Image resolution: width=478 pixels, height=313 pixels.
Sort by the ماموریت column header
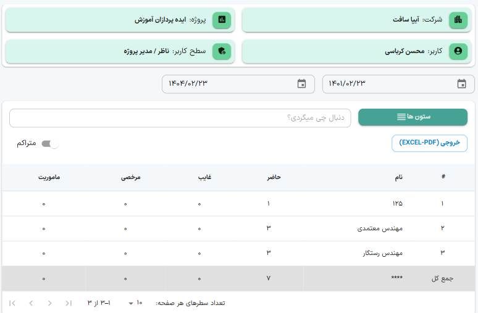pos(49,177)
